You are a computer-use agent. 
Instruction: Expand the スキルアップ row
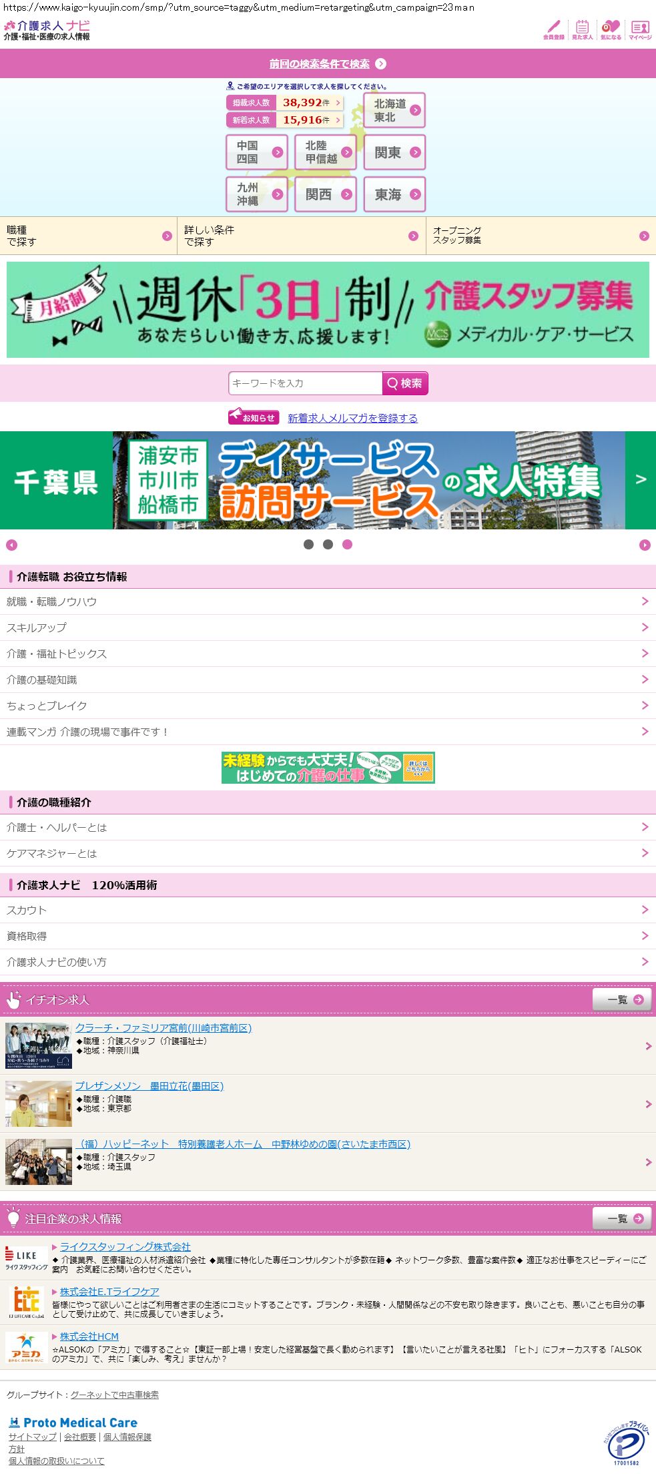point(328,628)
